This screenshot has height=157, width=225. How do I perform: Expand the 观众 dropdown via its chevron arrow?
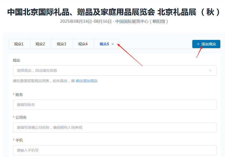pos(210,70)
